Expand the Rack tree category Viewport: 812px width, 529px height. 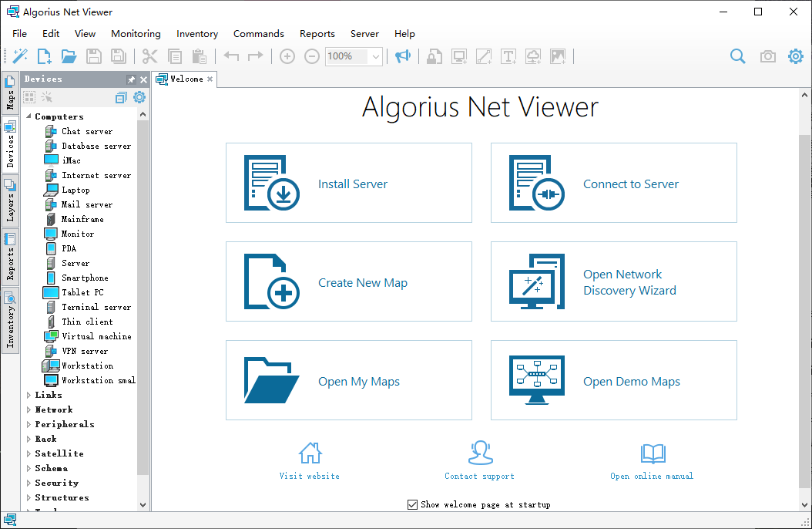tap(29, 439)
